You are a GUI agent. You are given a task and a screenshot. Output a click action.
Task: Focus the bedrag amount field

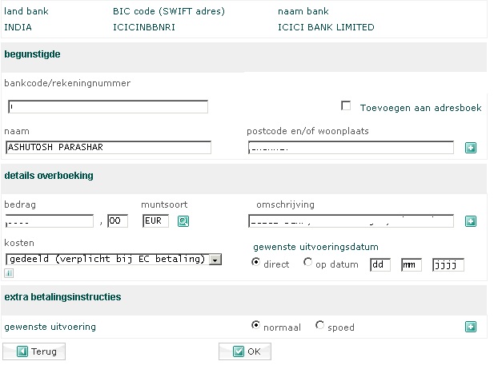click(50, 221)
